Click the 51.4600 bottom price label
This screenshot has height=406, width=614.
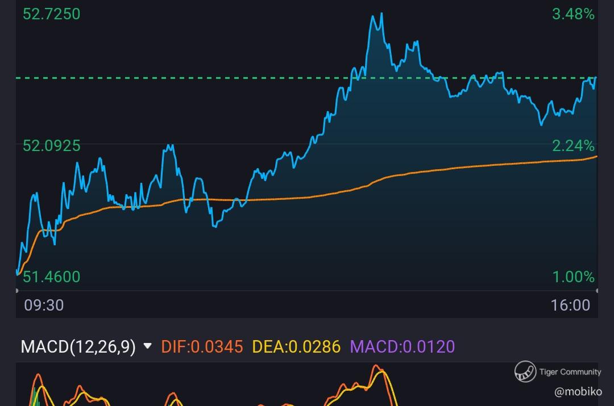click(x=51, y=277)
